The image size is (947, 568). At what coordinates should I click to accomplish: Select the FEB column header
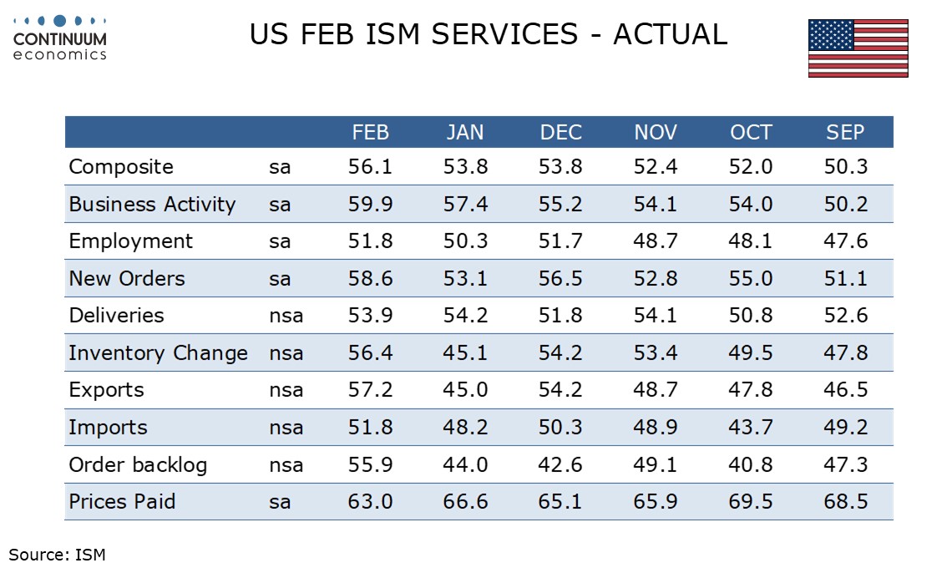coord(370,133)
